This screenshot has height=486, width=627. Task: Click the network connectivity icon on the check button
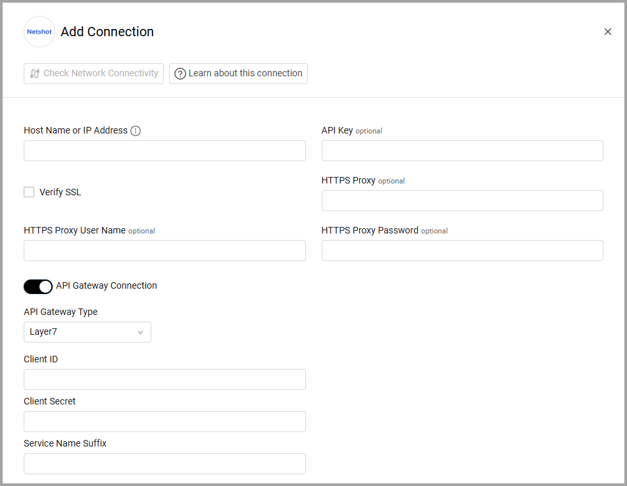pyautogui.click(x=34, y=74)
